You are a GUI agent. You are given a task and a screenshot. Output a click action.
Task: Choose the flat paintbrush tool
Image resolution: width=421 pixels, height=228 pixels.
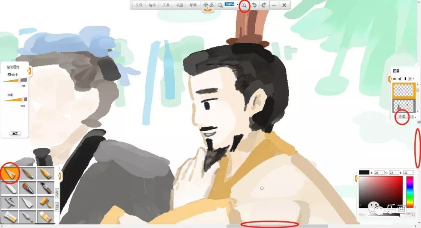point(28,188)
